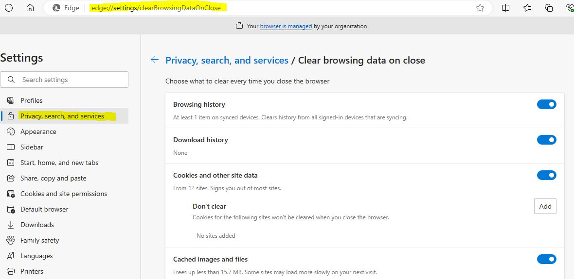Open the Favorites list icon

click(x=527, y=8)
